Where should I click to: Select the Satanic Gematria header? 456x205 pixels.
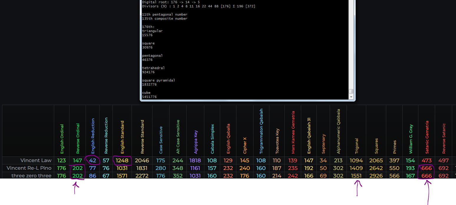click(427, 137)
